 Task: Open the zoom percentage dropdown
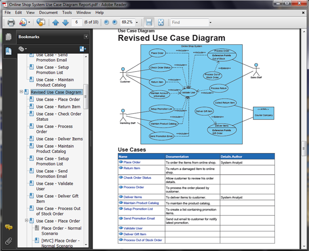coord(137,22)
